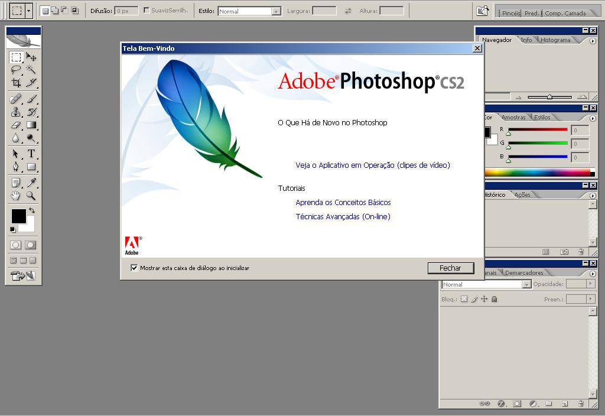Select the Slice tool
The image size is (605, 416).
31,83
